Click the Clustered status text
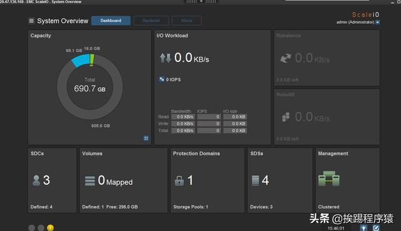The image size is (401, 231). tap(328, 207)
